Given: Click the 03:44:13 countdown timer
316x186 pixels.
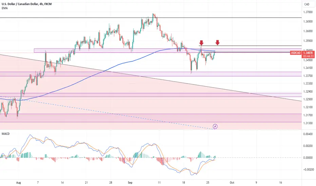Looking at the screenshot, I should click(x=308, y=56).
